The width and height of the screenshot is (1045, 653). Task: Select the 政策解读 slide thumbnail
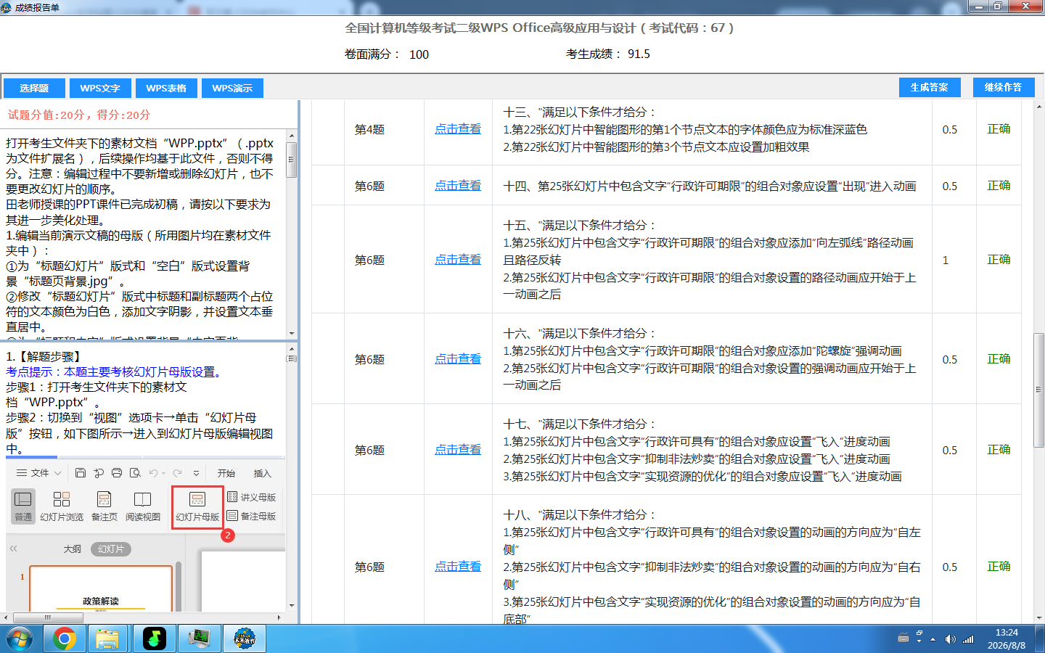click(101, 588)
